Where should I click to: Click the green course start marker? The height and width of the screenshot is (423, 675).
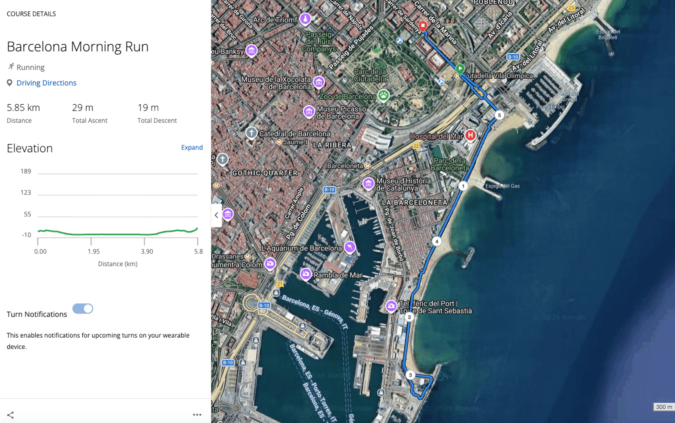point(460,68)
